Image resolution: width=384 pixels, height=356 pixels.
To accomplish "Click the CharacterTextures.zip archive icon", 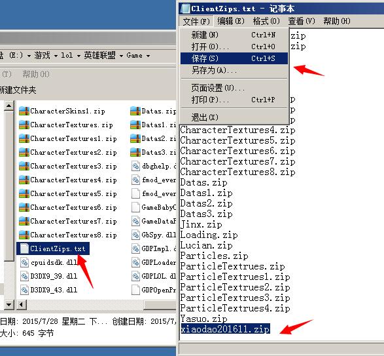I will (x=24, y=125).
